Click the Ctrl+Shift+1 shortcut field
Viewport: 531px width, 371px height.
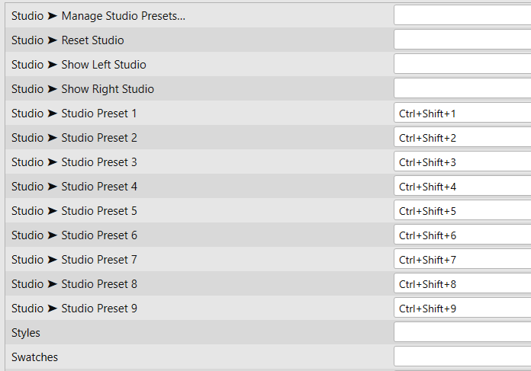462,114
